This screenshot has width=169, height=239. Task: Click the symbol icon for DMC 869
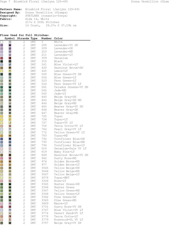10,155
